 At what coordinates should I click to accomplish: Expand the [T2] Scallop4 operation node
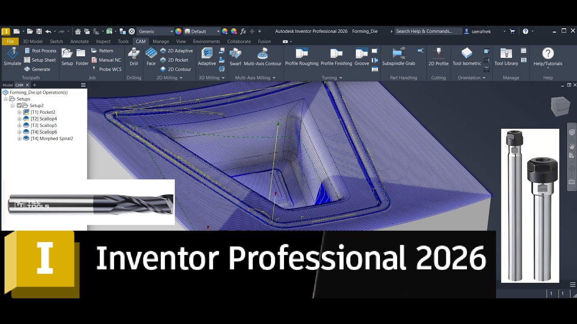[19, 119]
